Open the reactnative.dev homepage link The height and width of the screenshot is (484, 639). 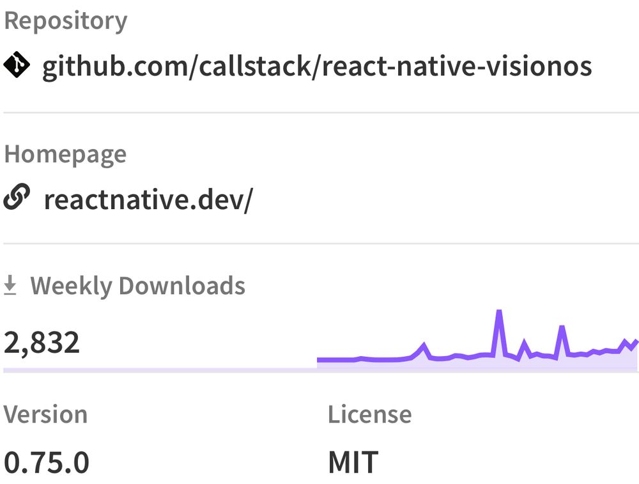pos(148,199)
